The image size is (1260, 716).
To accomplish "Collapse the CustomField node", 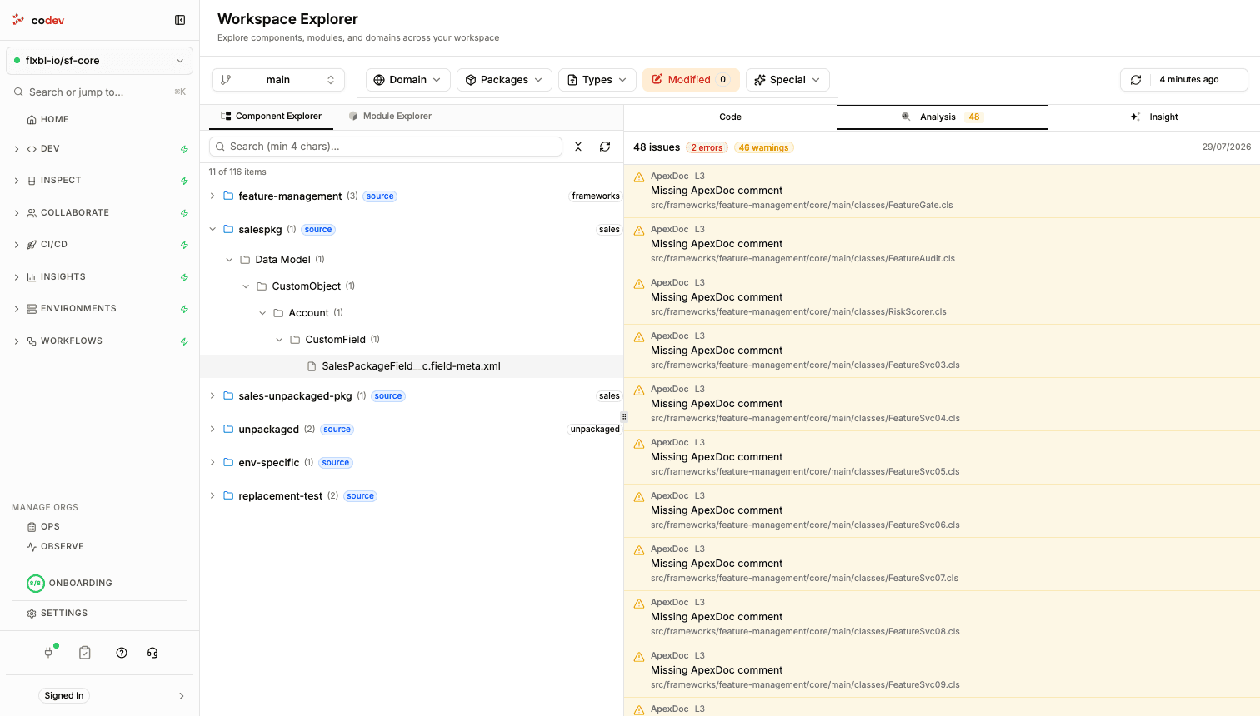I will [279, 340].
